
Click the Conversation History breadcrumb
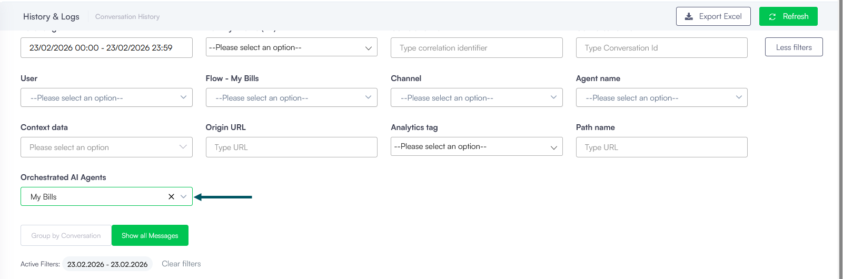tap(127, 17)
